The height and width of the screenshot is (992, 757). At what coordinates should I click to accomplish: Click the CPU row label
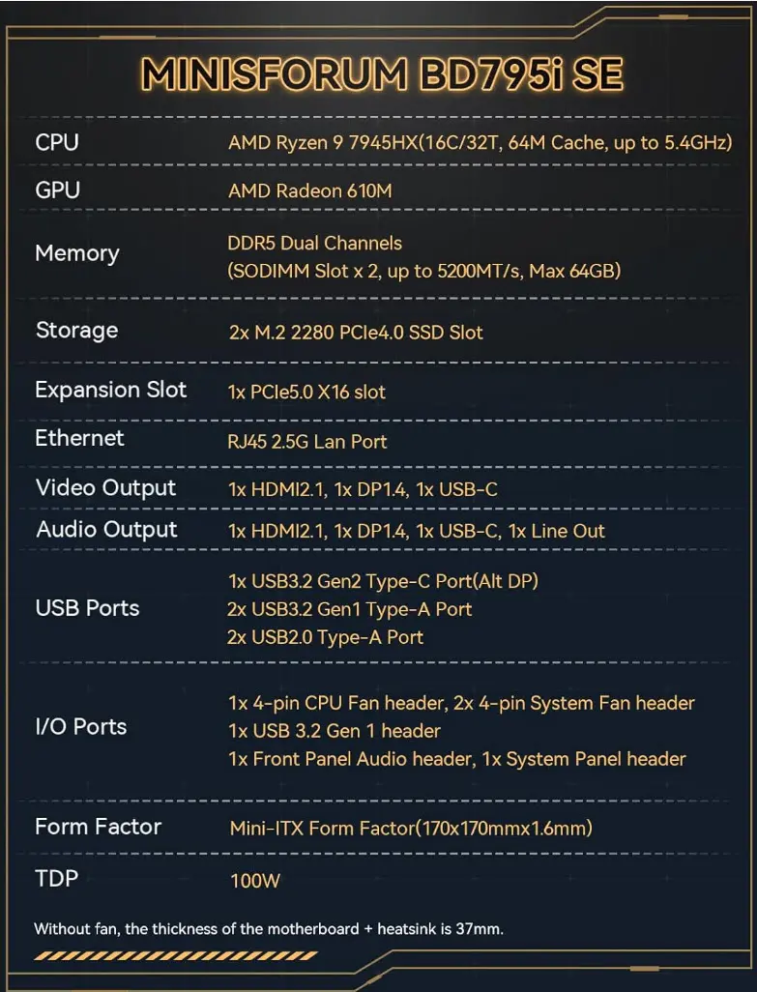[x=57, y=142]
